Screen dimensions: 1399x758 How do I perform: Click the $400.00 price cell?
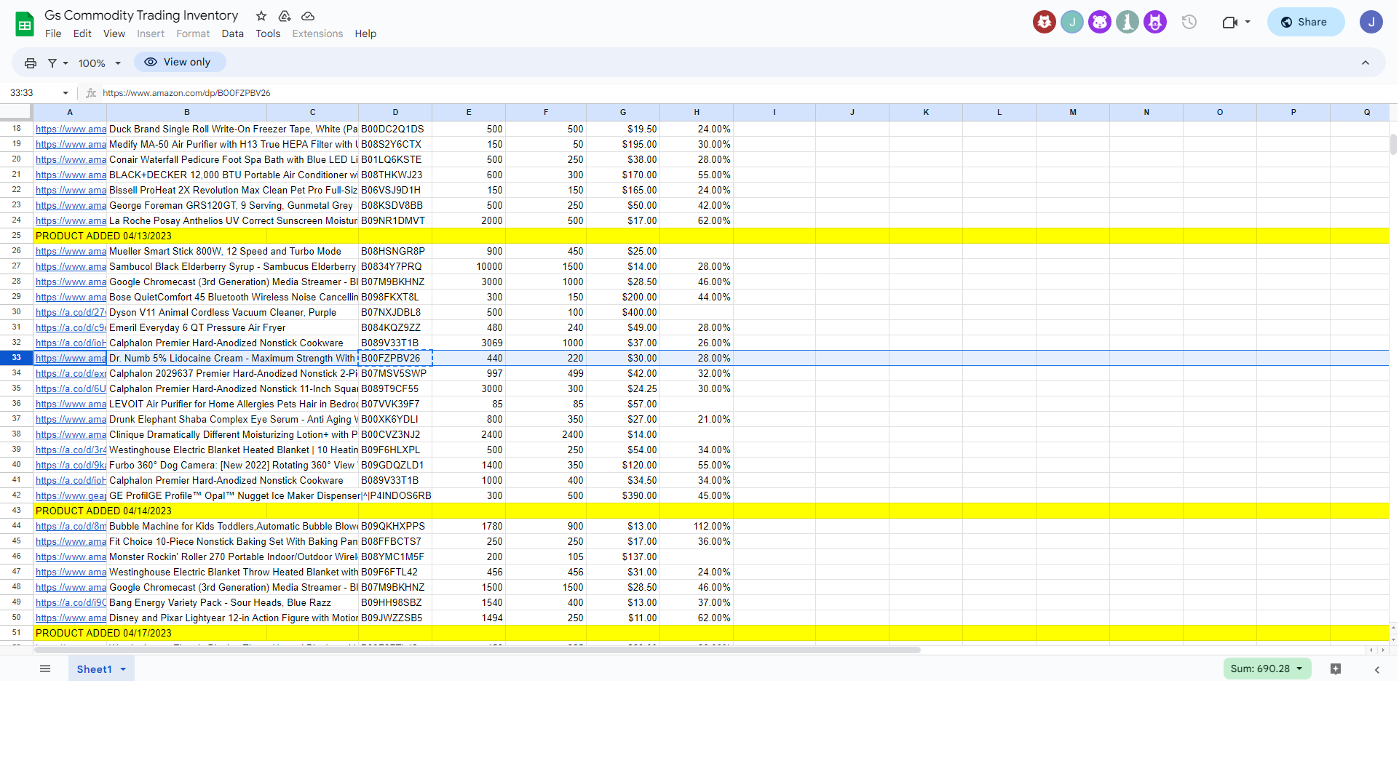tap(623, 312)
